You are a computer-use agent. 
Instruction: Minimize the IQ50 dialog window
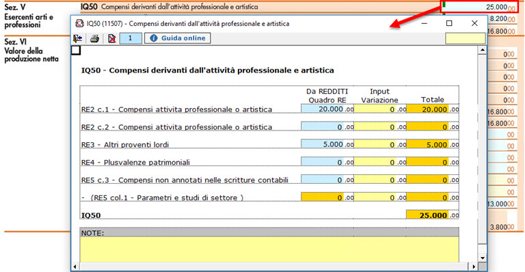pyautogui.click(x=425, y=23)
